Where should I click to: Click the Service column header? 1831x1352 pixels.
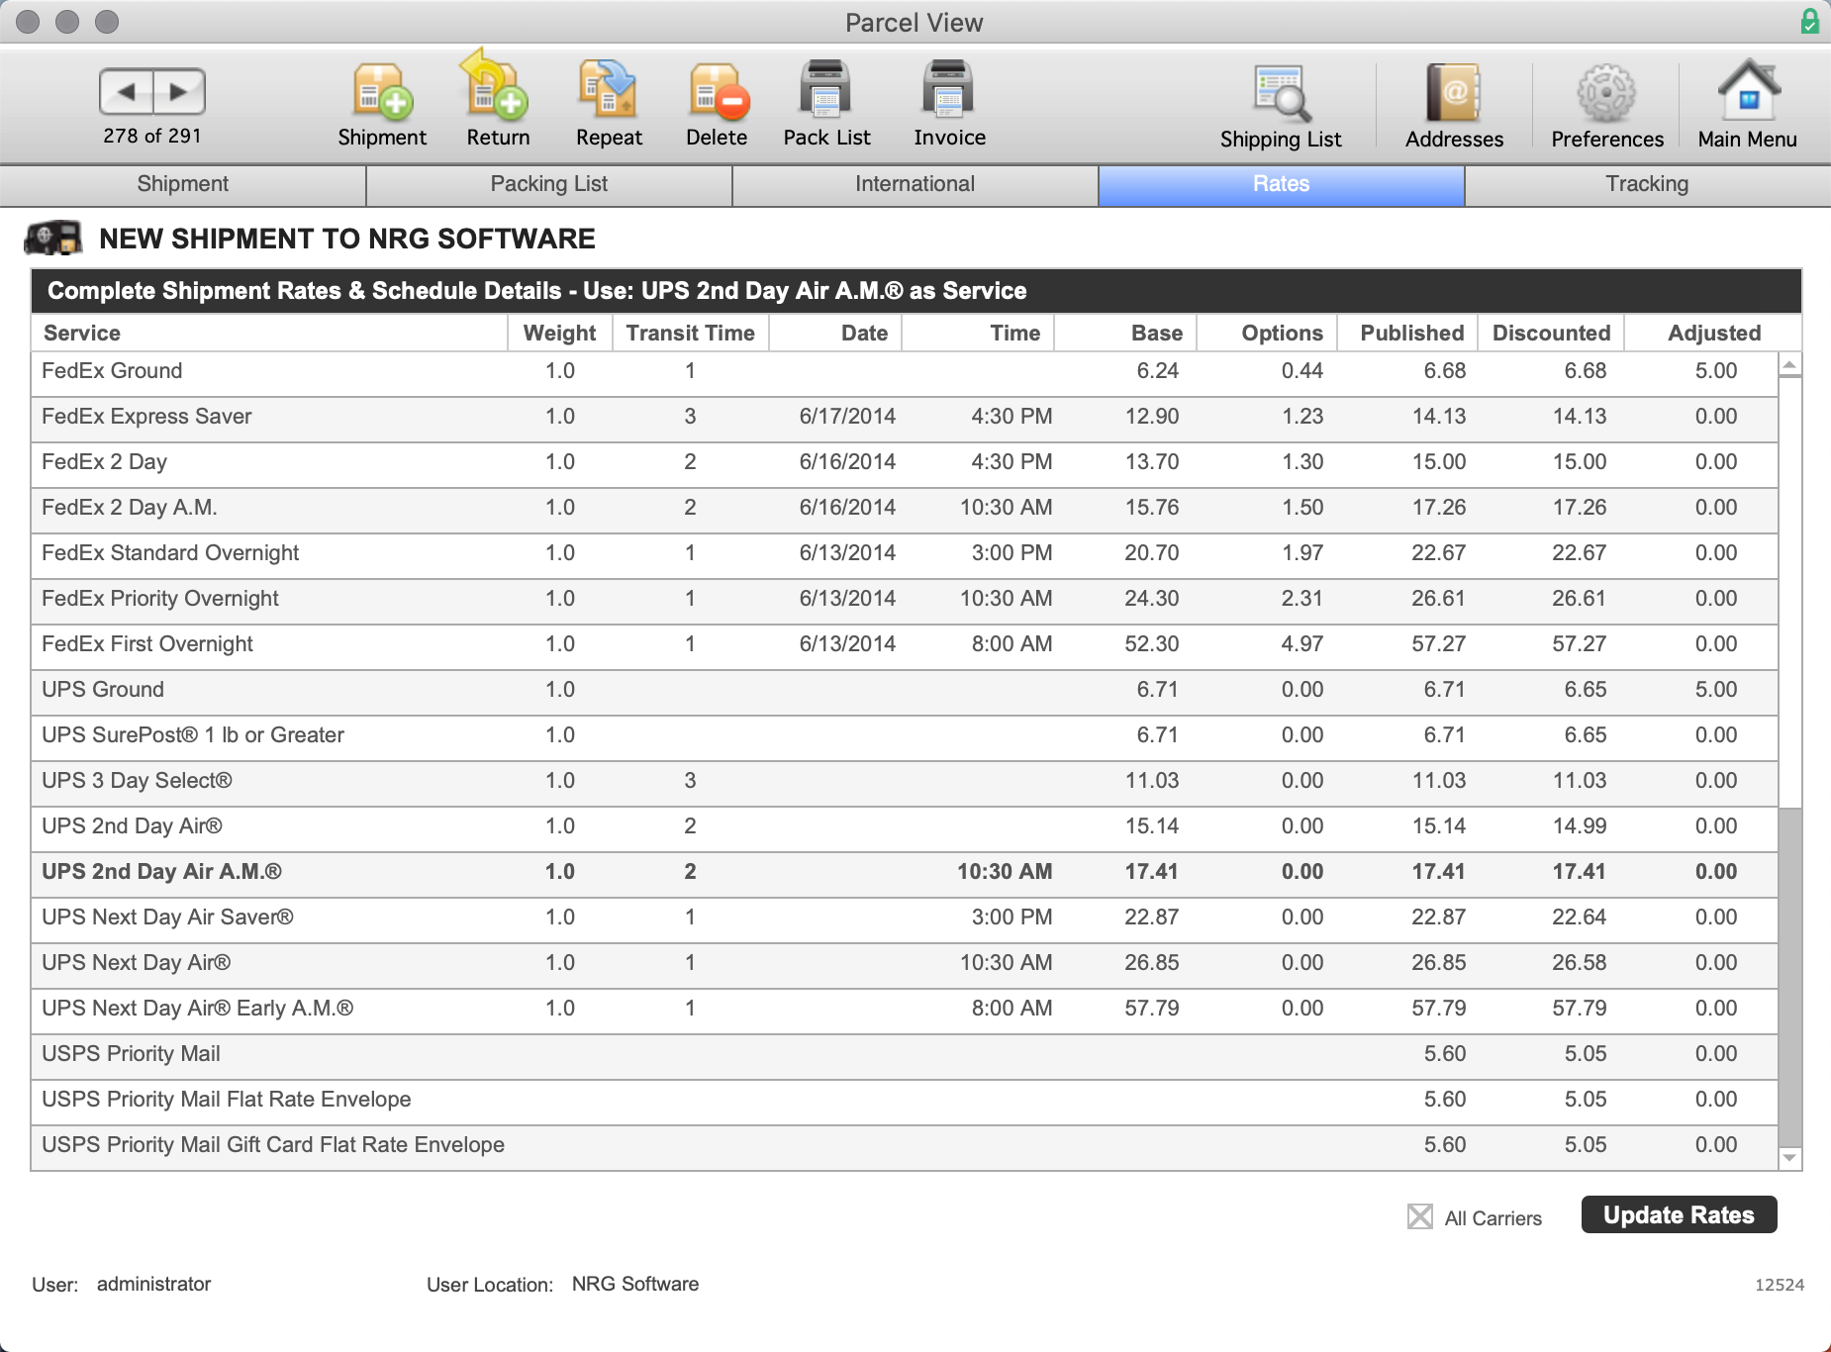click(x=269, y=334)
